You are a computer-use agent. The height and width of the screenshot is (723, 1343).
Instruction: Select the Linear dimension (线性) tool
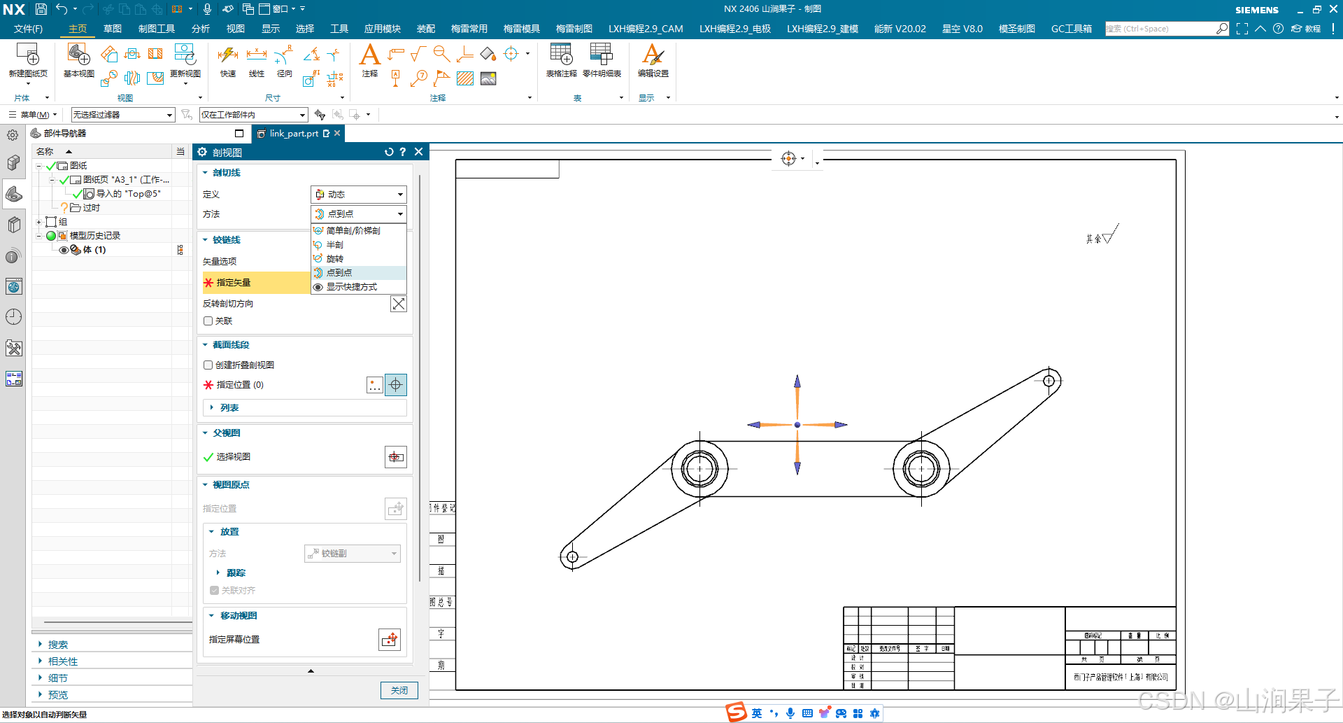click(x=257, y=55)
